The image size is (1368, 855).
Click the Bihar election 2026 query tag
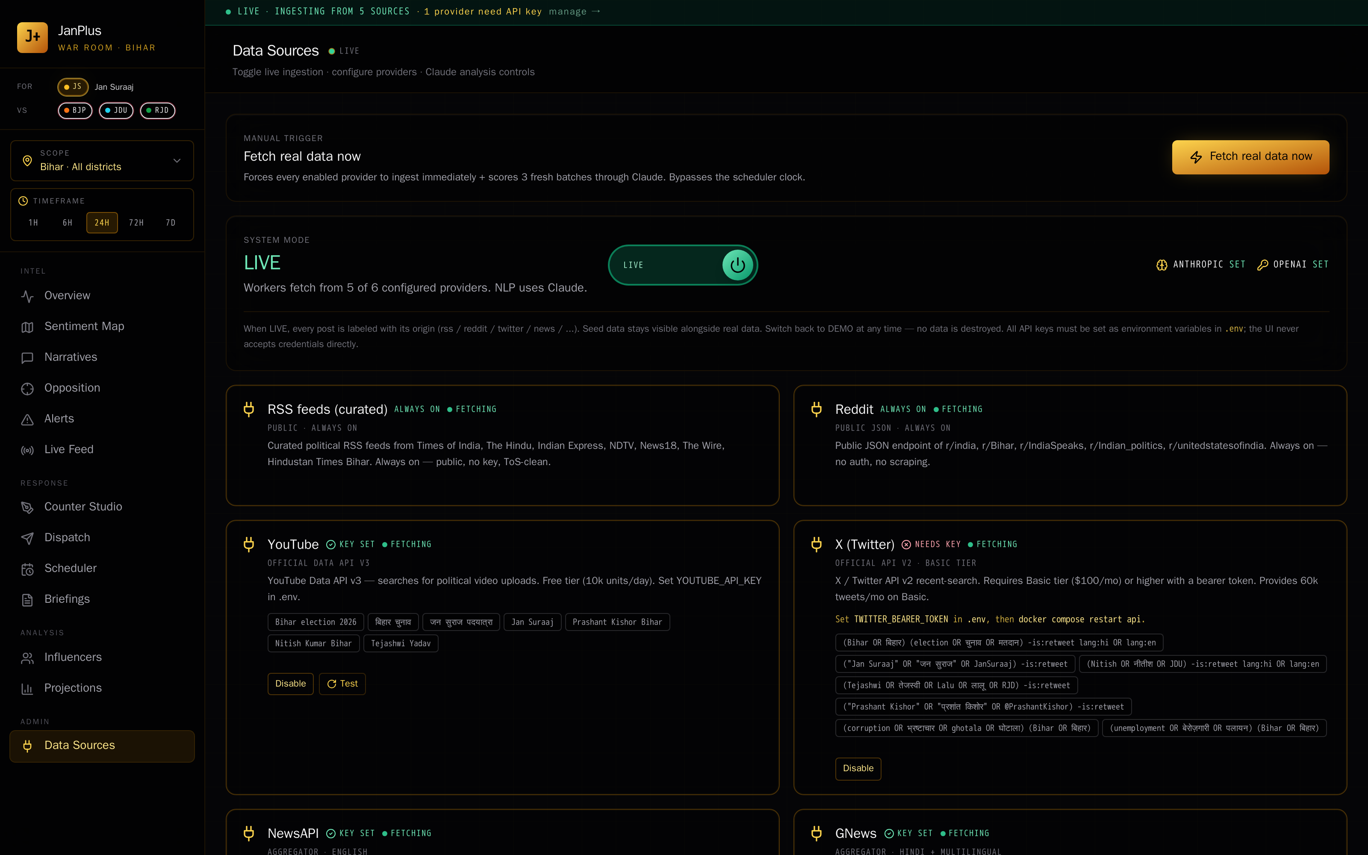coord(315,622)
